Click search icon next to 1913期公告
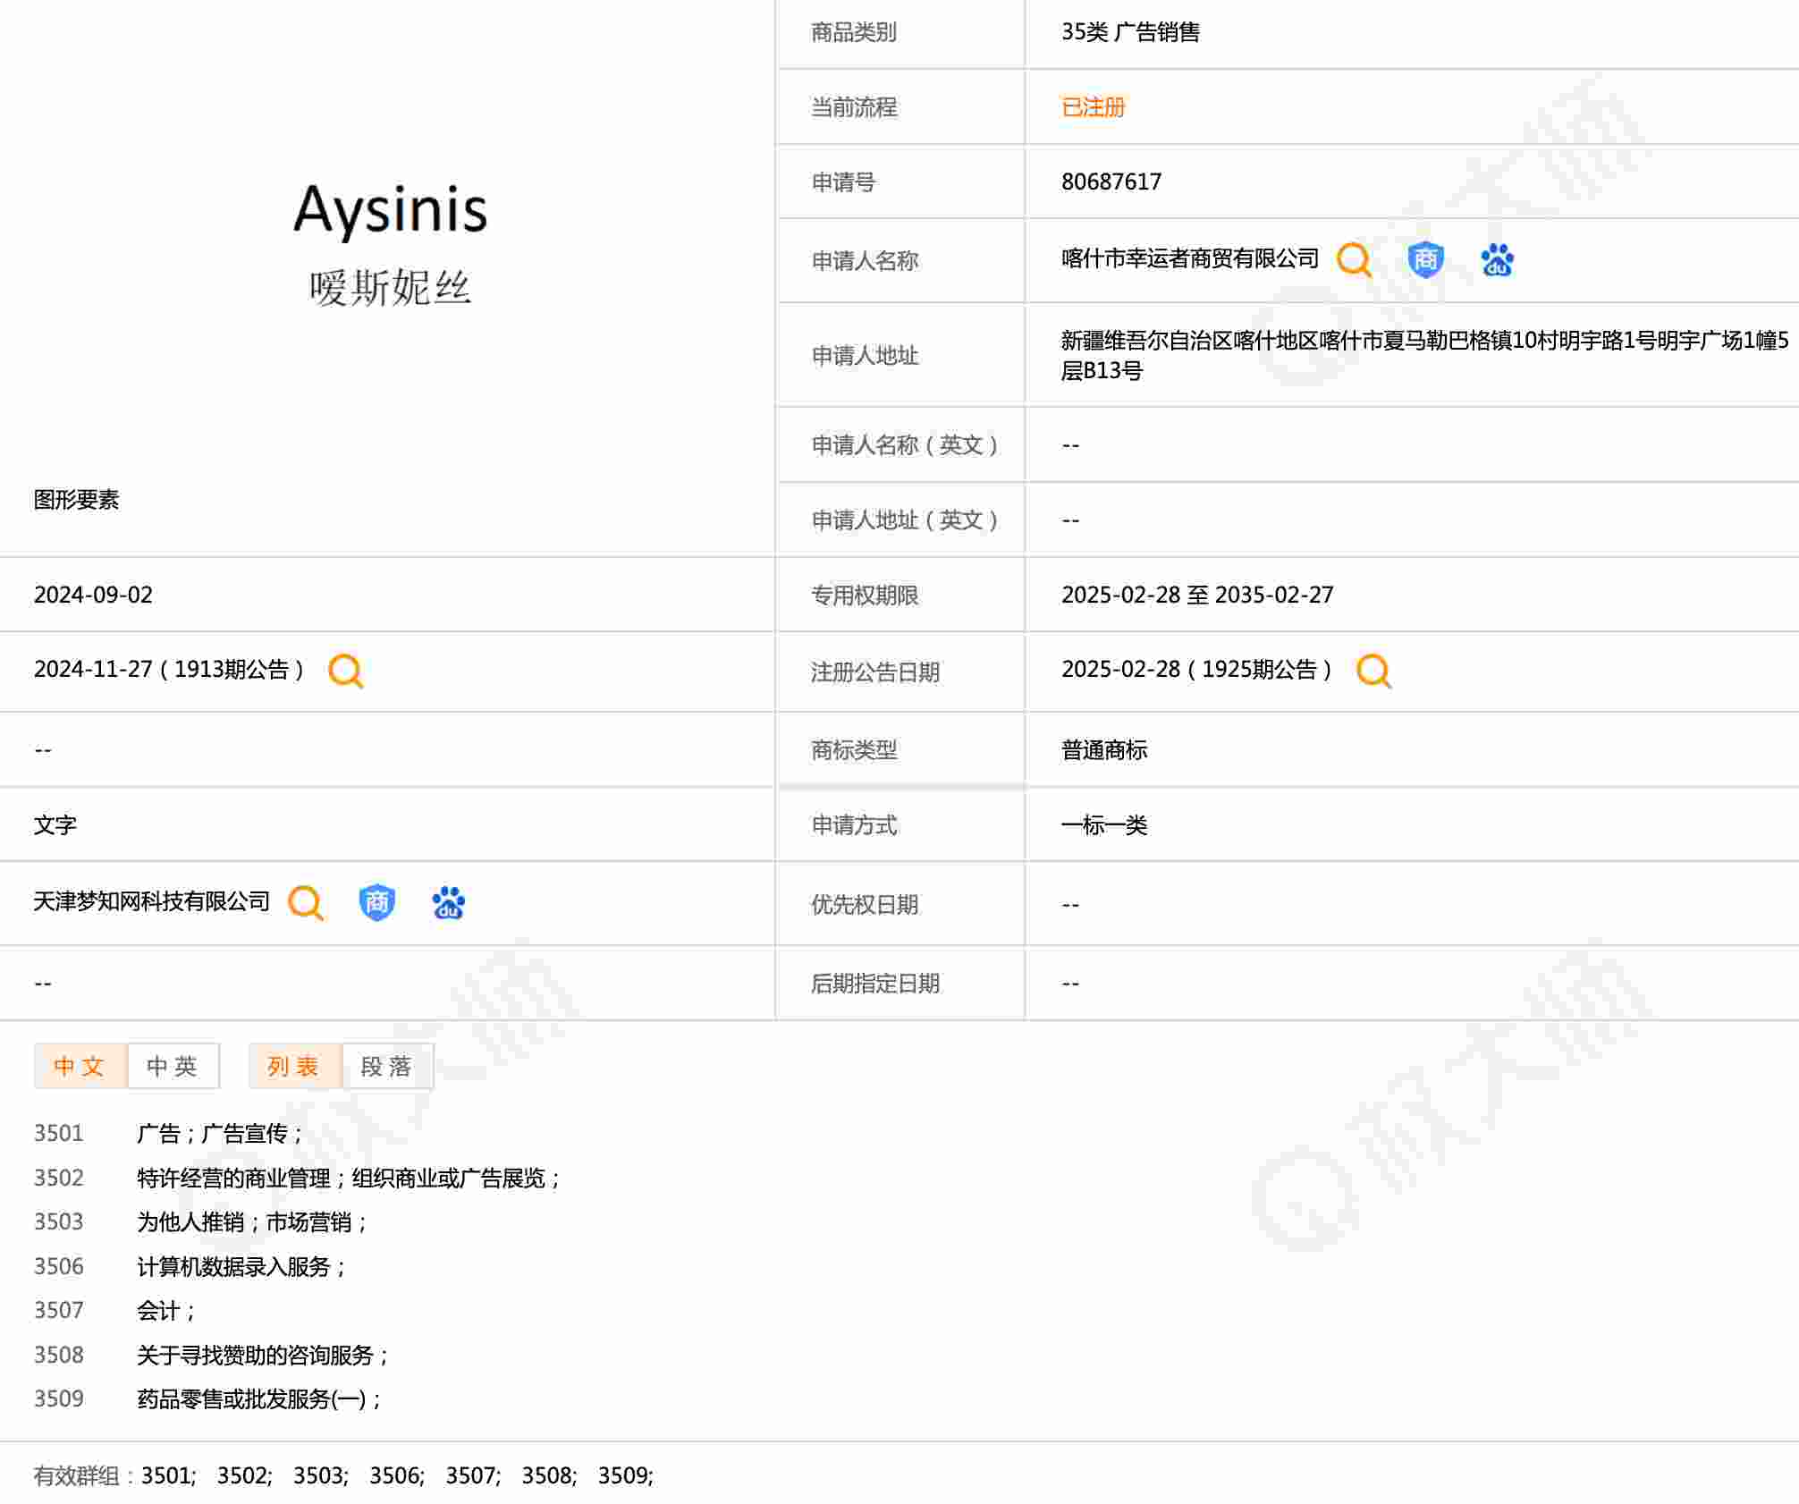1799x1504 pixels. click(345, 671)
